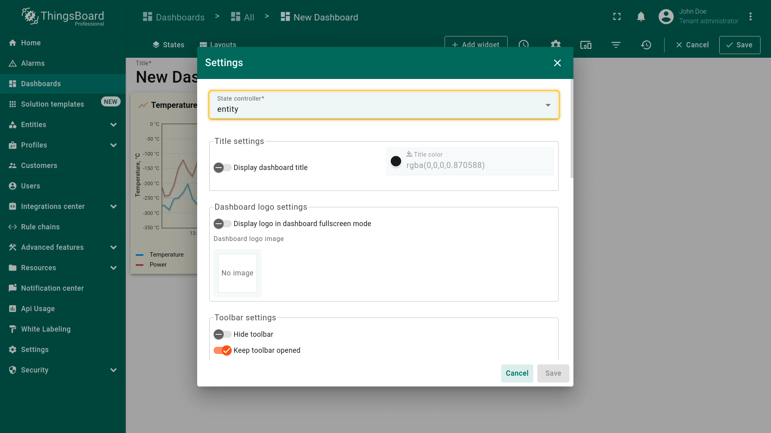Viewport: 771px width, 433px height.
Task: Open the State controller dropdown
Action: click(x=383, y=105)
